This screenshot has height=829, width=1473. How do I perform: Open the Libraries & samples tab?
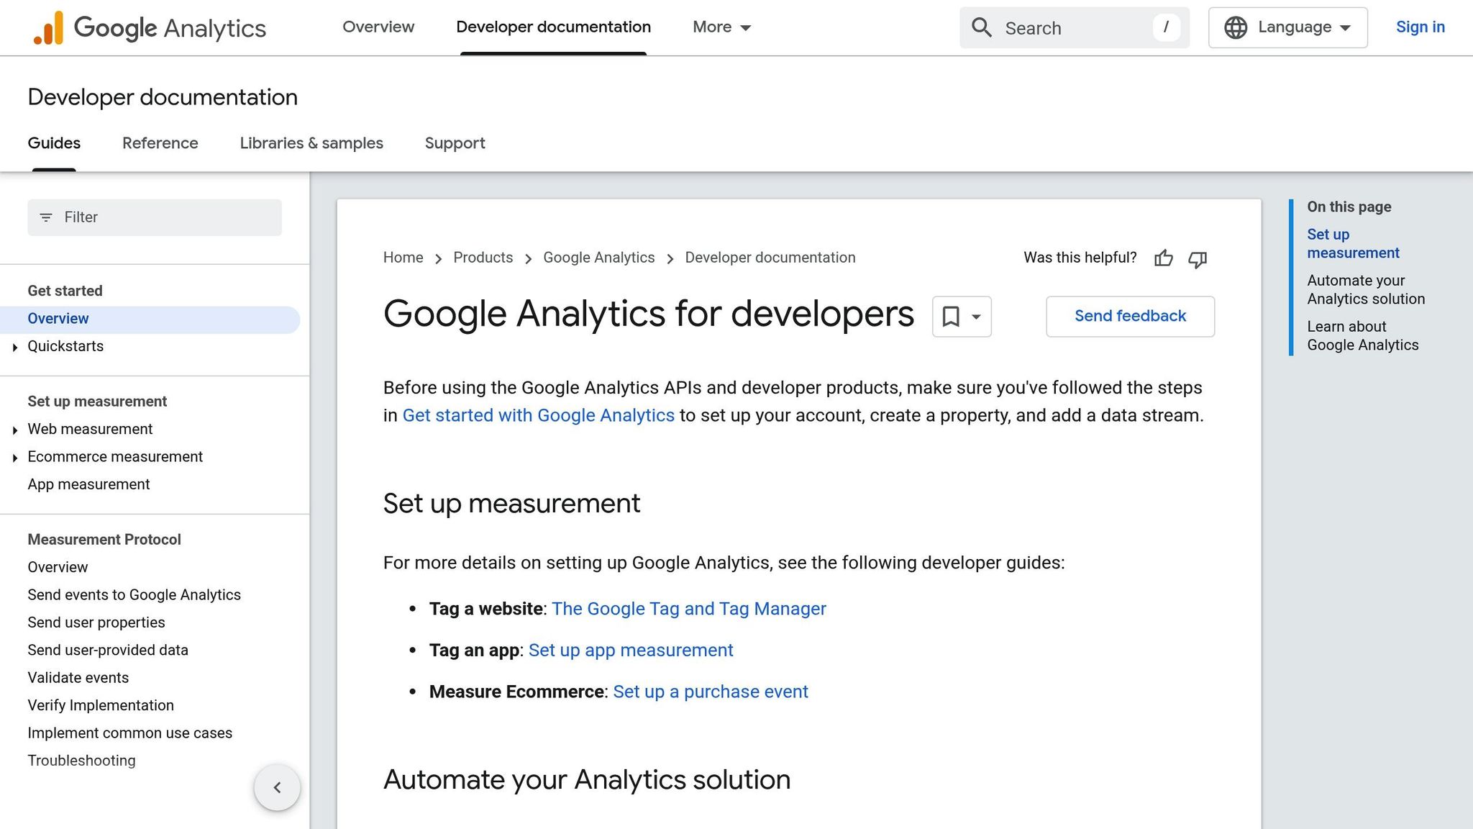(x=311, y=143)
